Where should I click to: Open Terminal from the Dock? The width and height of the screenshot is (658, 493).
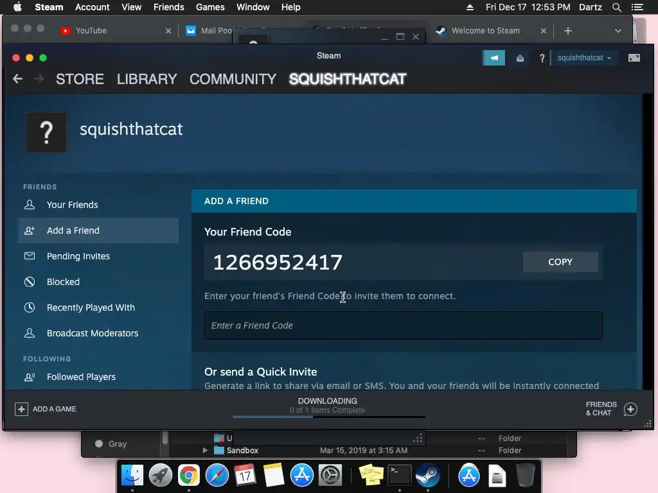coord(400,475)
